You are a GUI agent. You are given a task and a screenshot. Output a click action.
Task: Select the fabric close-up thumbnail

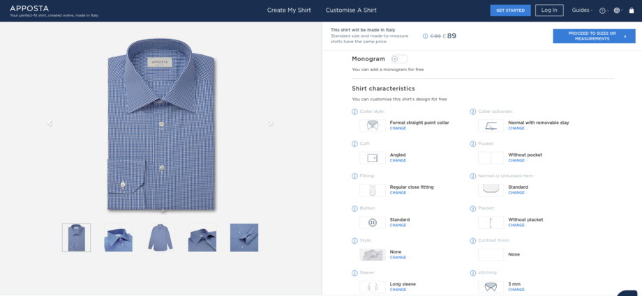click(244, 237)
